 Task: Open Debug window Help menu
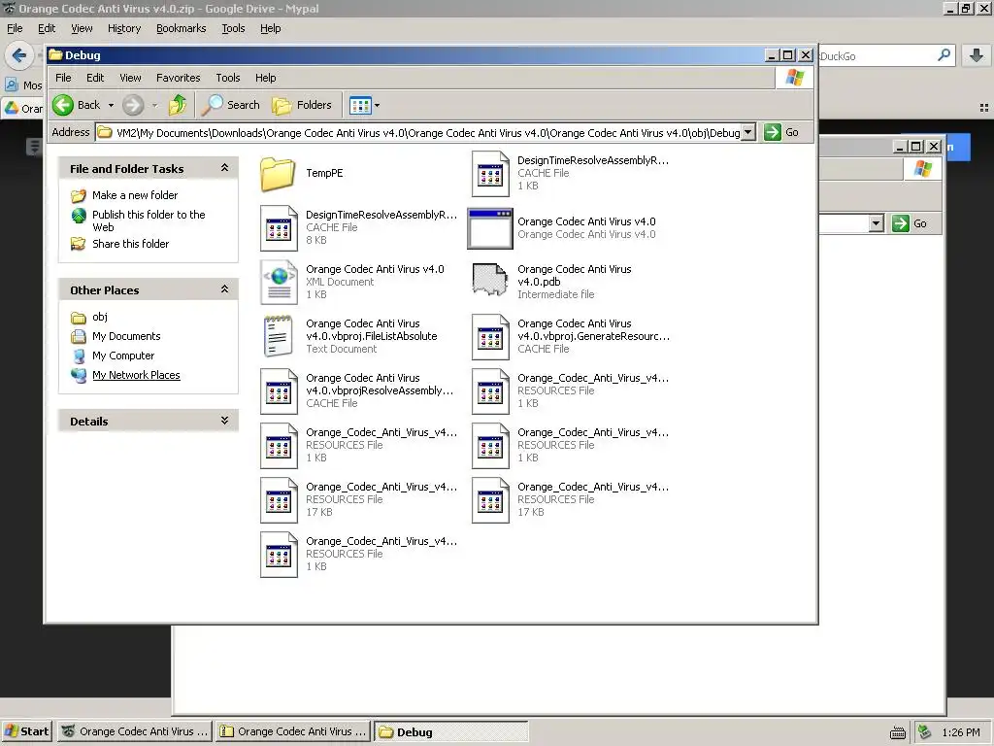coord(266,78)
